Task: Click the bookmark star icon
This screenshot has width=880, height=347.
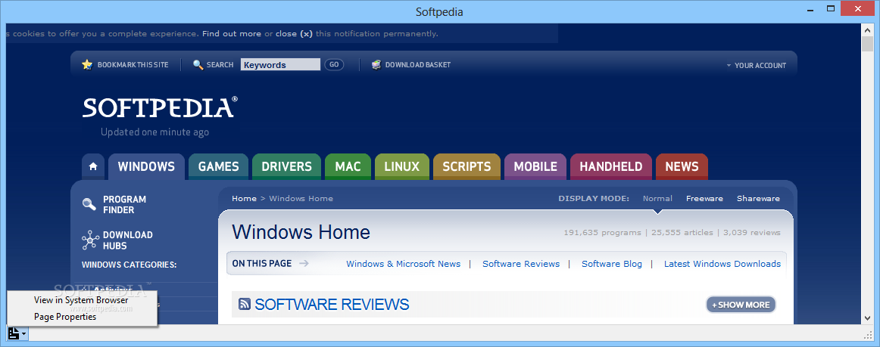Action: coord(87,64)
